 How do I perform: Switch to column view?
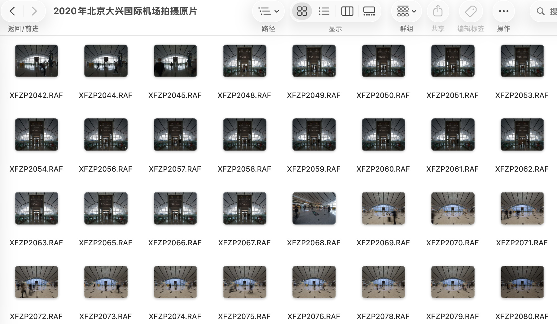coord(347,11)
